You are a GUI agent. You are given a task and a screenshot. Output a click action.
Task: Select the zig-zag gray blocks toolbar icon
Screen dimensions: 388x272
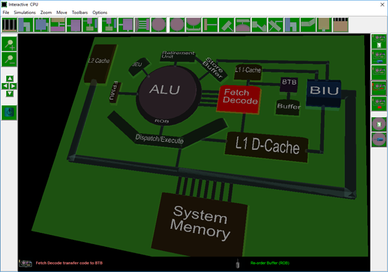(259, 24)
